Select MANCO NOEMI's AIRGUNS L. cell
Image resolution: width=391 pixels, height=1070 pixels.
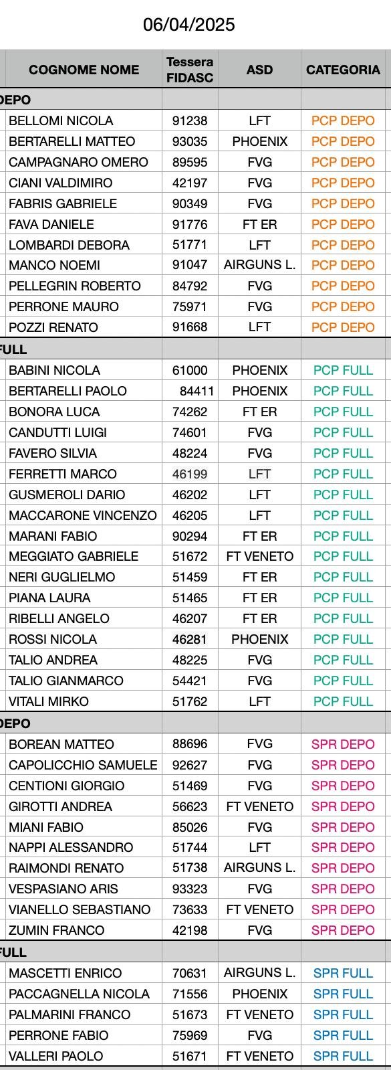pyautogui.click(x=259, y=265)
